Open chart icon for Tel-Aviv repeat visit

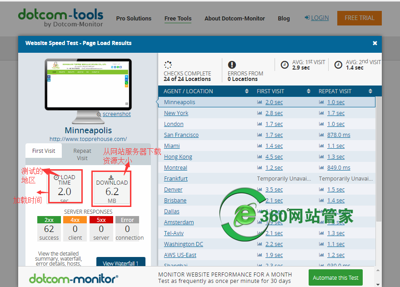click(x=321, y=233)
